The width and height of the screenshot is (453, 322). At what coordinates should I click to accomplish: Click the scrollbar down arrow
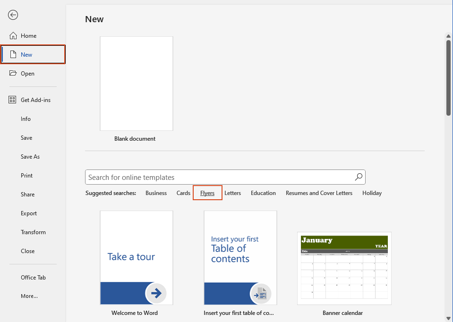[448, 318]
